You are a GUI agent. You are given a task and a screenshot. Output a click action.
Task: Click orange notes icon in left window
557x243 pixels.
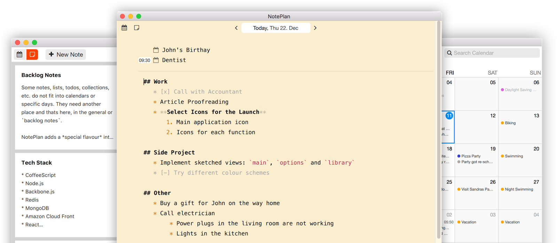click(x=32, y=55)
